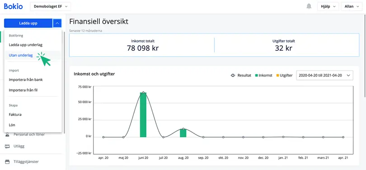This screenshot has height=170, width=366.
Task: Collapse the Ladda upp chevron menu
Action: click(57, 23)
